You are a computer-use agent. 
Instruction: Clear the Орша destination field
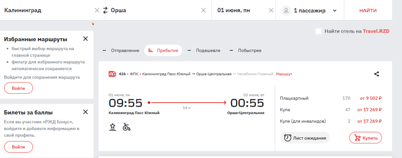click(x=203, y=11)
